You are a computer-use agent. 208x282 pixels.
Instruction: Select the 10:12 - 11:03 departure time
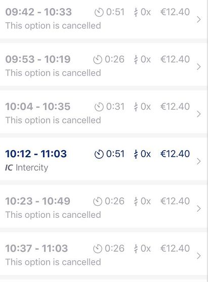click(x=36, y=154)
